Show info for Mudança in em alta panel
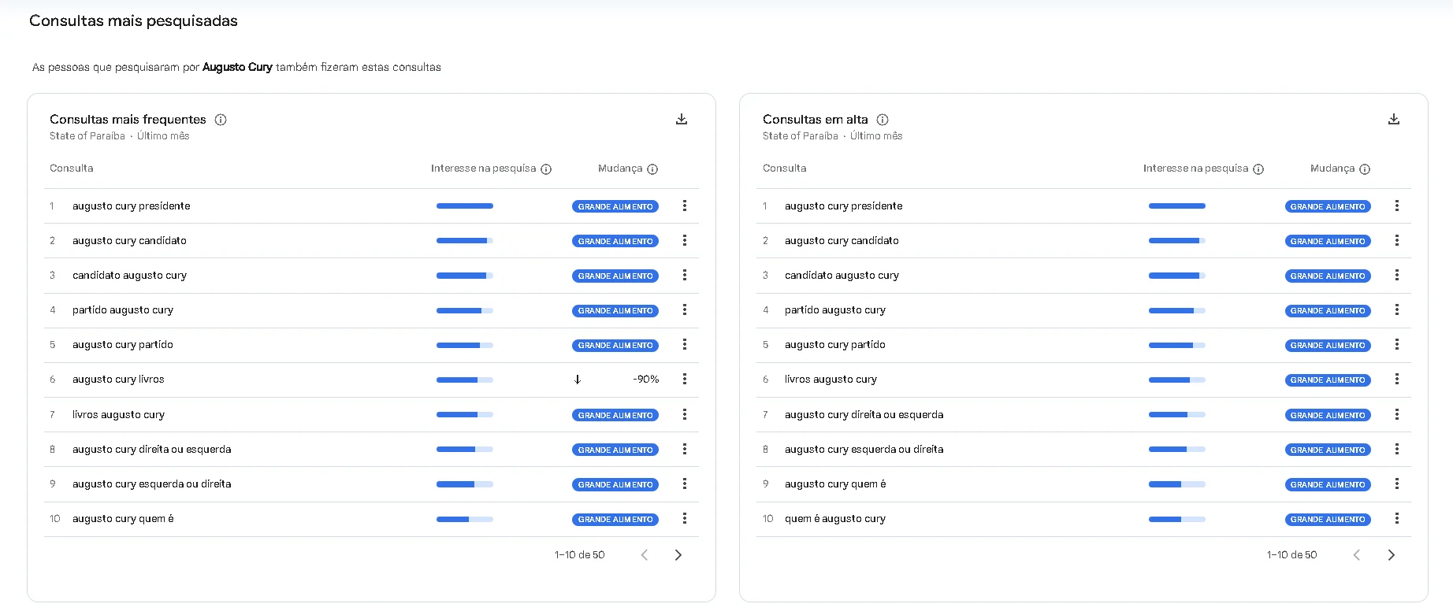Image resolution: width=1453 pixels, height=615 pixels. 1365,169
